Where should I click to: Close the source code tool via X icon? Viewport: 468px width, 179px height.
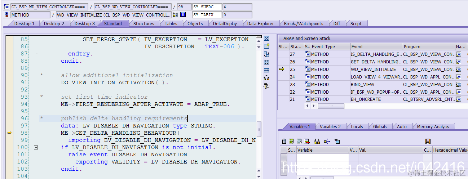[266, 39]
